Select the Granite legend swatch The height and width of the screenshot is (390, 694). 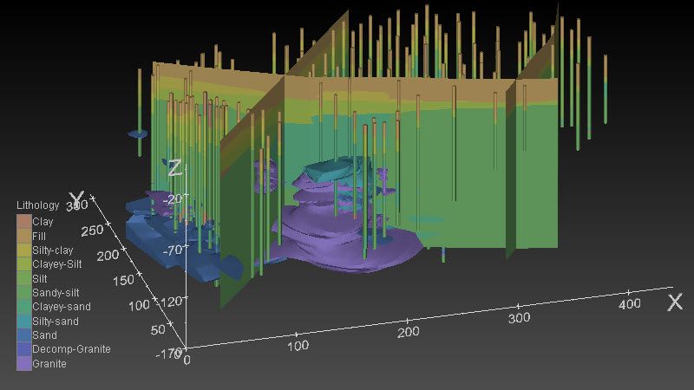coord(23,363)
